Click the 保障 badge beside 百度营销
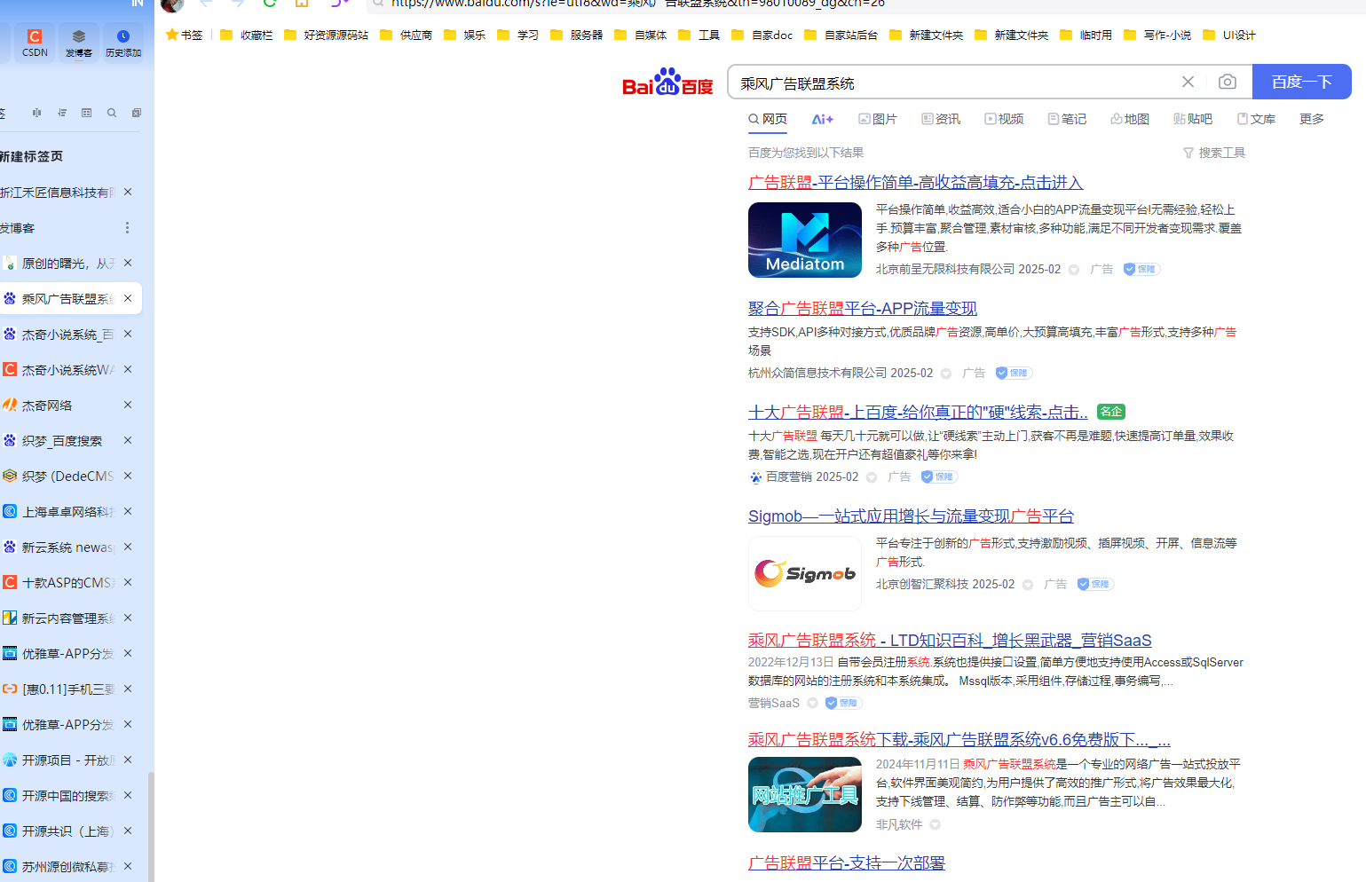The height and width of the screenshot is (882, 1366). 939,476
